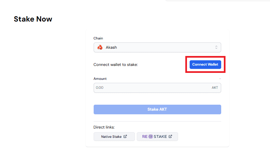The height and width of the screenshot is (159, 270).
Task: Click the Stake Now heading
Action: pyautogui.click(x=33, y=19)
